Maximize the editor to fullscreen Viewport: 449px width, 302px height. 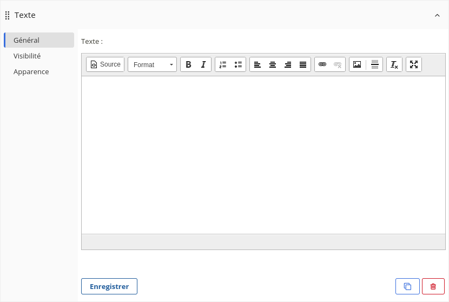414,64
